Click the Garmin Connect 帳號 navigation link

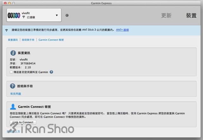coord(51,40)
